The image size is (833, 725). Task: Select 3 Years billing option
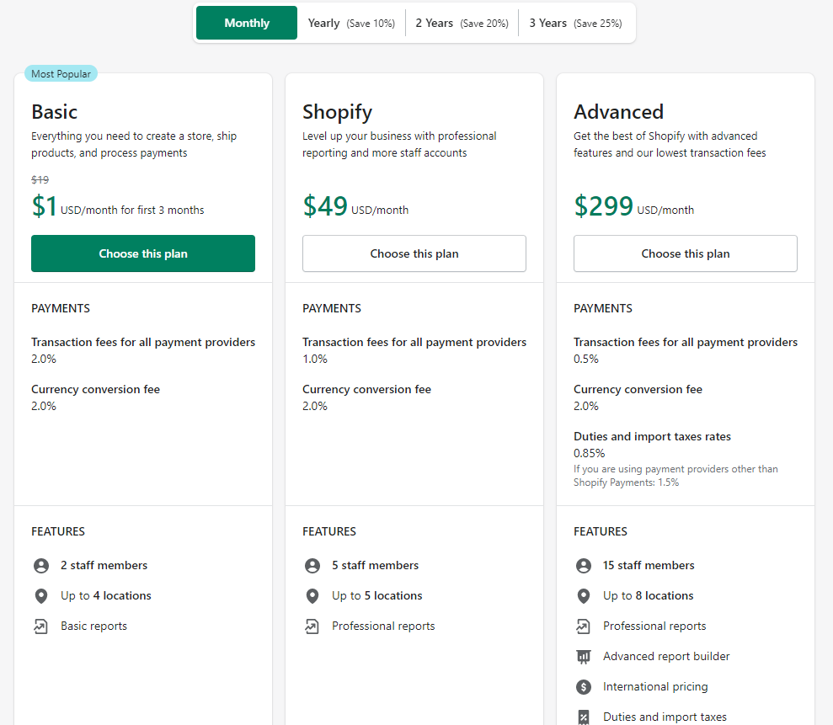[575, 23]
